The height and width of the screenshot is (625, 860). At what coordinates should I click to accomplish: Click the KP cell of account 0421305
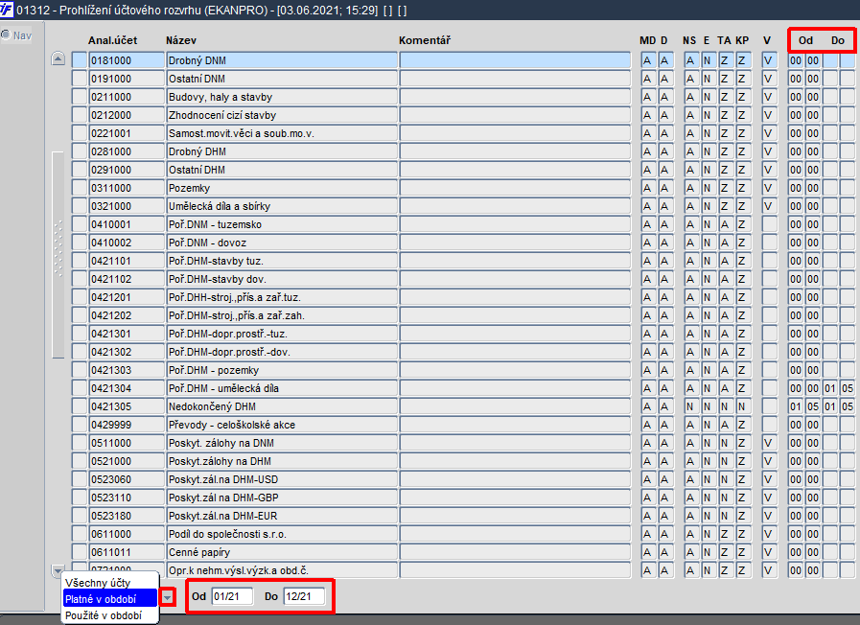[x=743, y=406]
